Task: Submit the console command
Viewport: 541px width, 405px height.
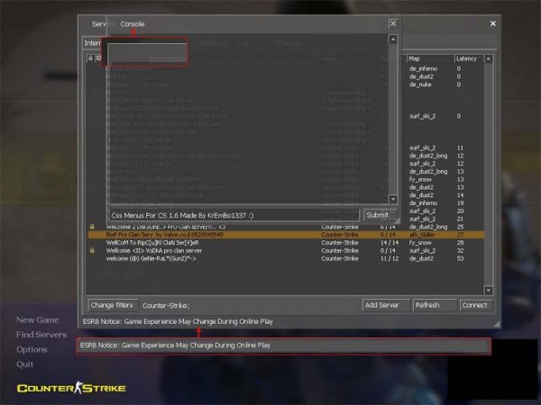Action: (378, 215)
